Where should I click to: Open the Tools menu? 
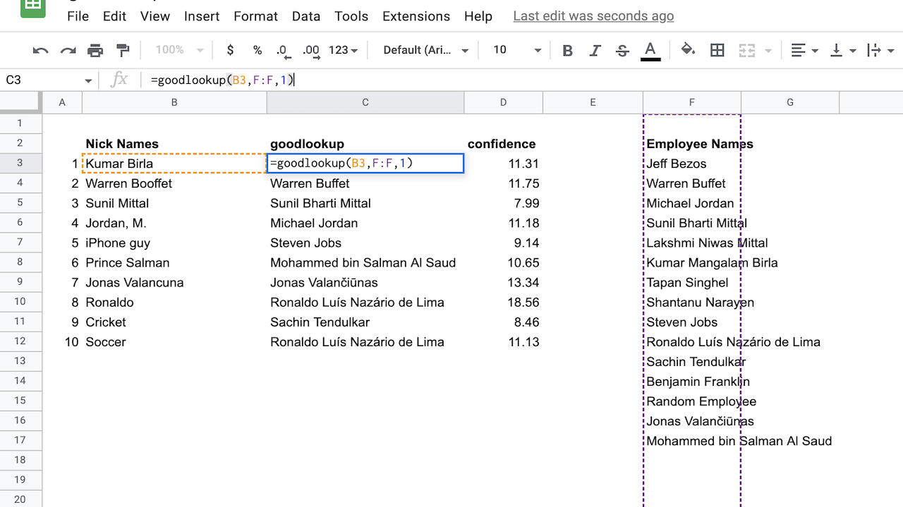coord(351,16)
